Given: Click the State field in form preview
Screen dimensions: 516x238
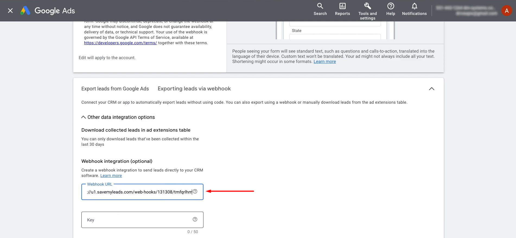Looking at the screenshot, I should point(335,37).
